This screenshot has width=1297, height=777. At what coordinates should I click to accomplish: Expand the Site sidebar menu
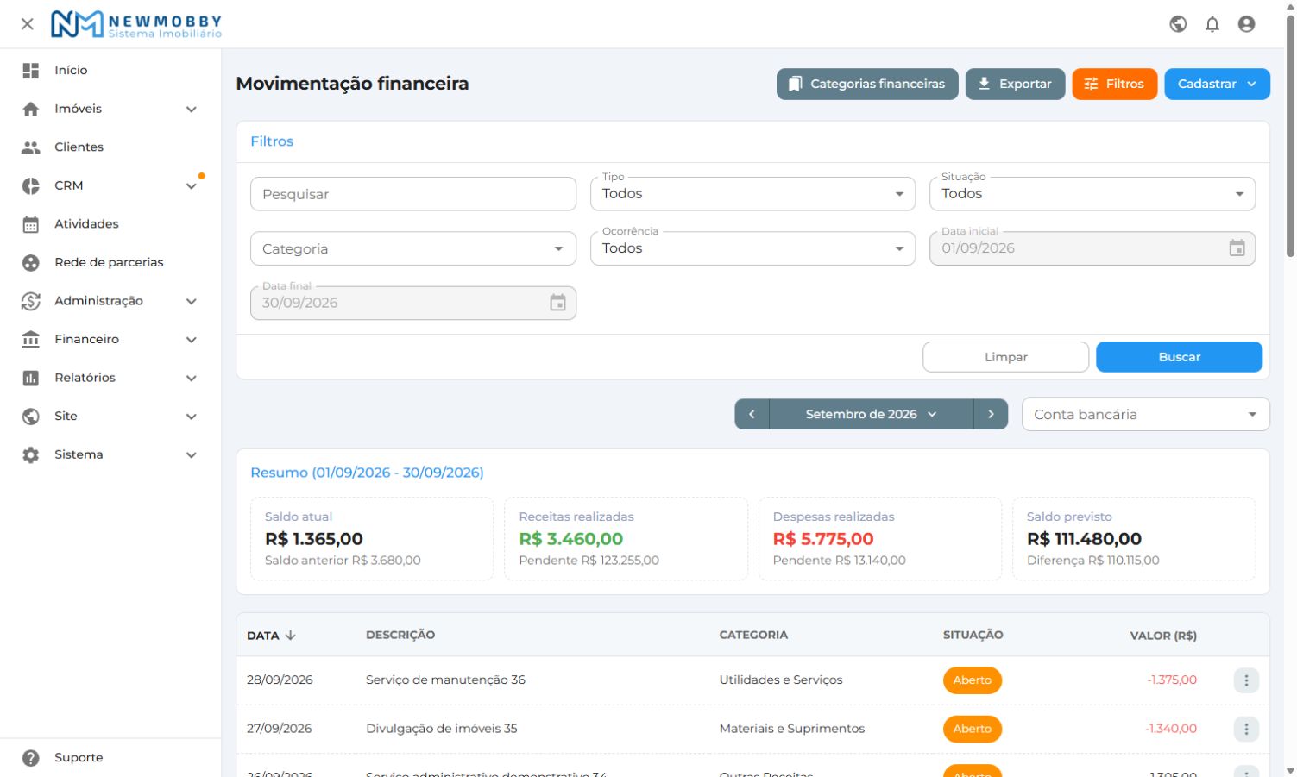110,416
